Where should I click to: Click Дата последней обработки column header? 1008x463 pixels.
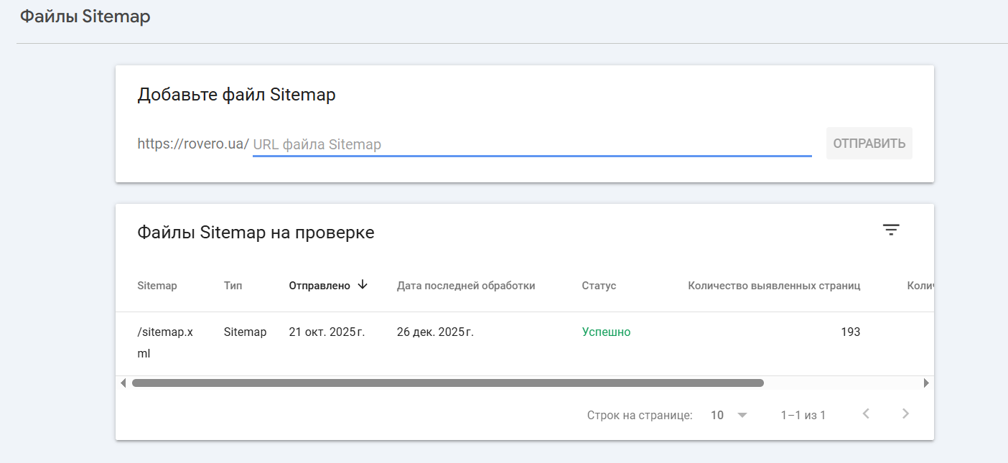tap(466, 286)
